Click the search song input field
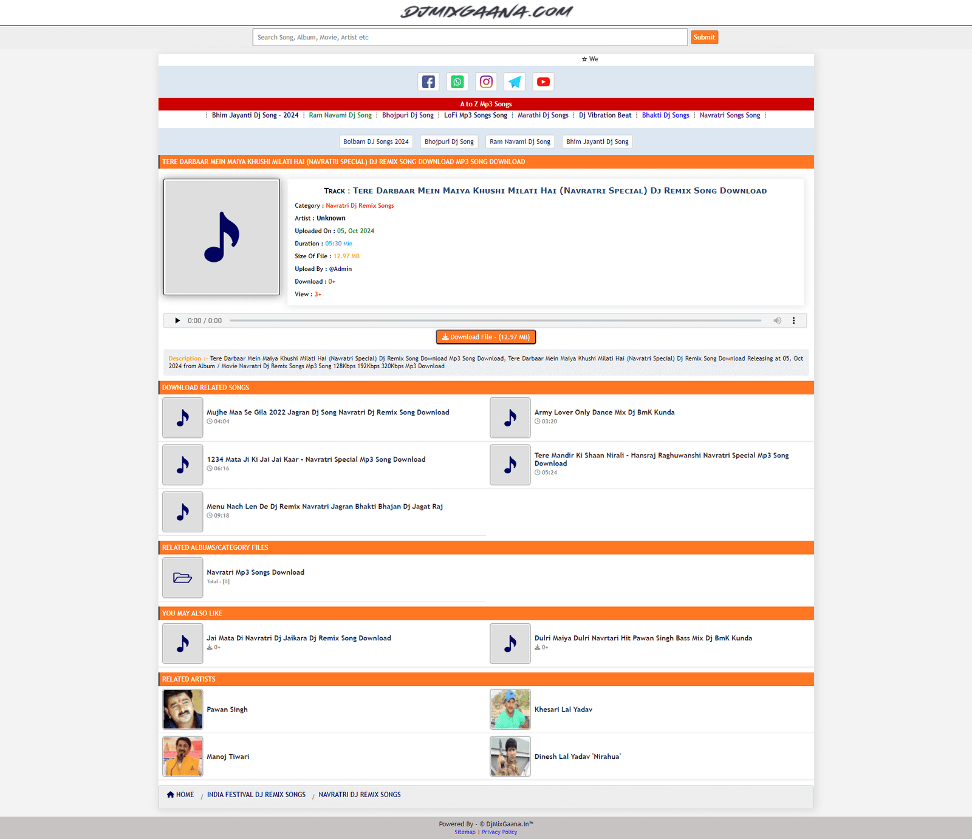This screenshot has height=839, width=972. tap(470, 38)
